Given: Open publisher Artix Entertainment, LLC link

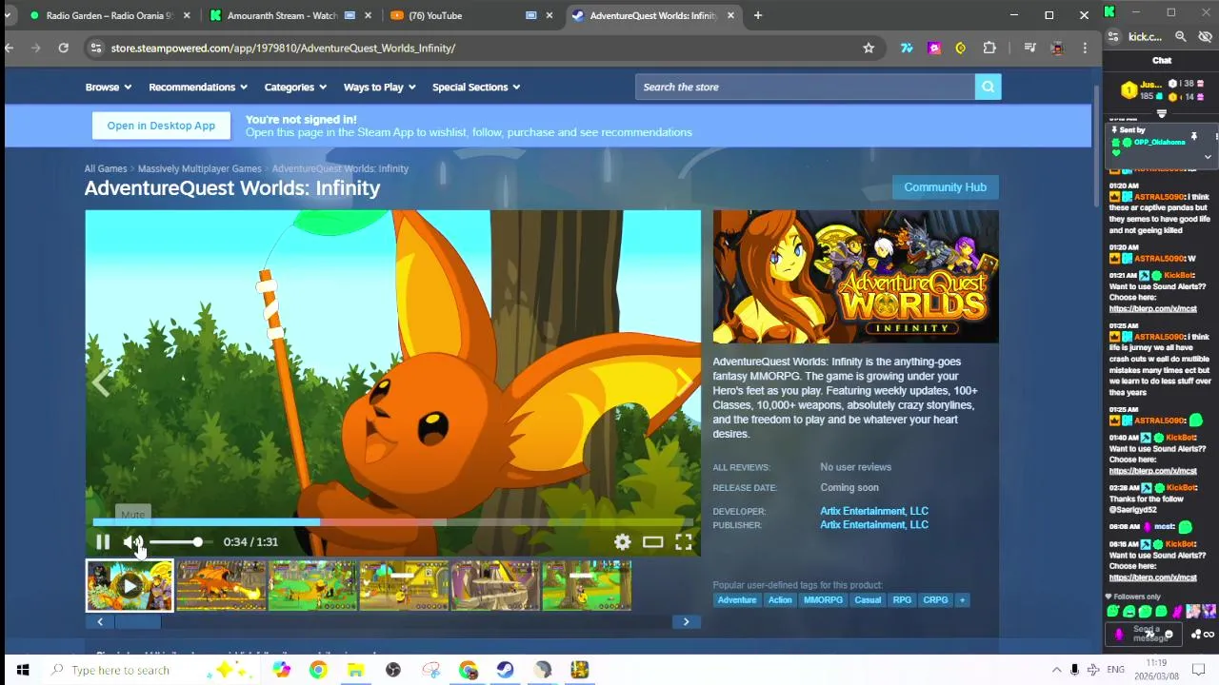Looking at the screenshot, I should [x=874, y=525].
